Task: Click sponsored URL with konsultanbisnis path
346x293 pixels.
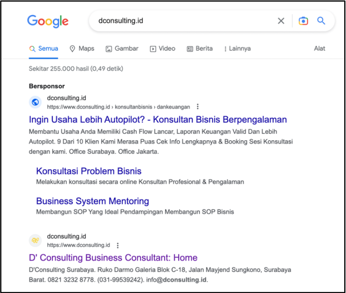Action: 118,107
